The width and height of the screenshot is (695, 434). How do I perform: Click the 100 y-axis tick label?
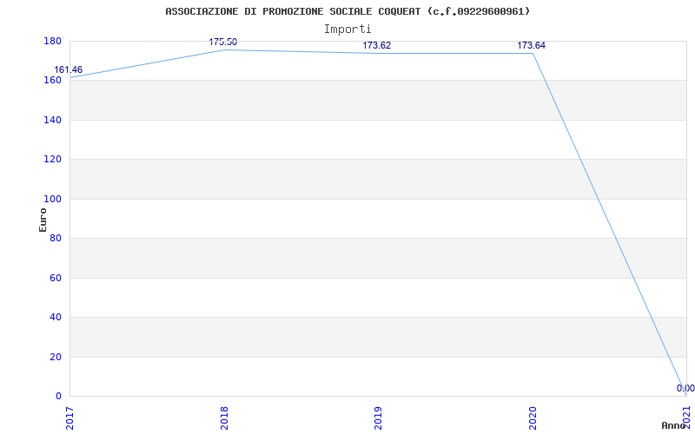52,199
